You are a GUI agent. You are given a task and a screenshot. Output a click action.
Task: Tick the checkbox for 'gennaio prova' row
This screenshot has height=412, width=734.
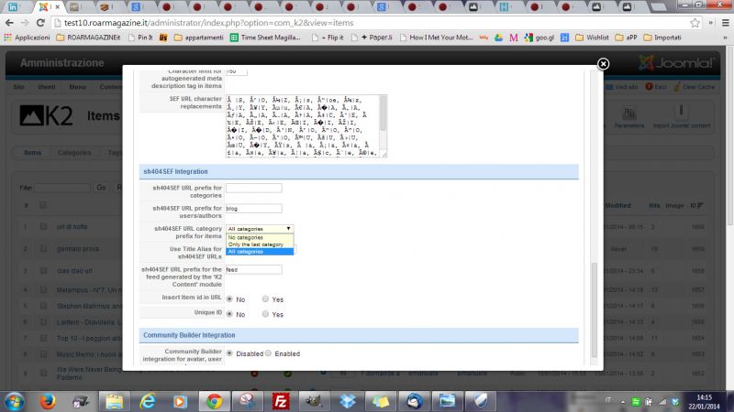[x=43, y=249]
